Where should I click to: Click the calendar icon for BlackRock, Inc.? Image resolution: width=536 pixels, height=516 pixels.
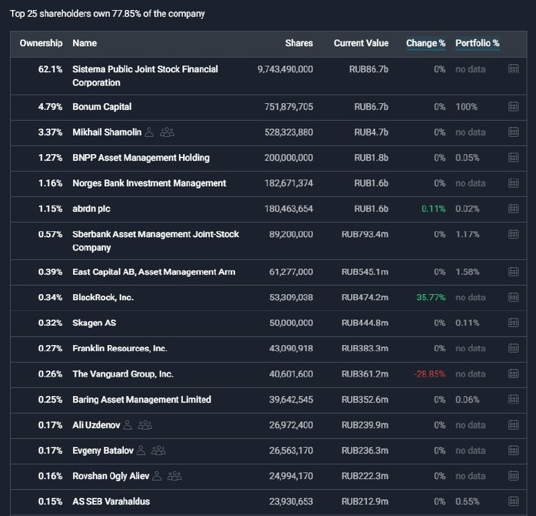point(513,297)
